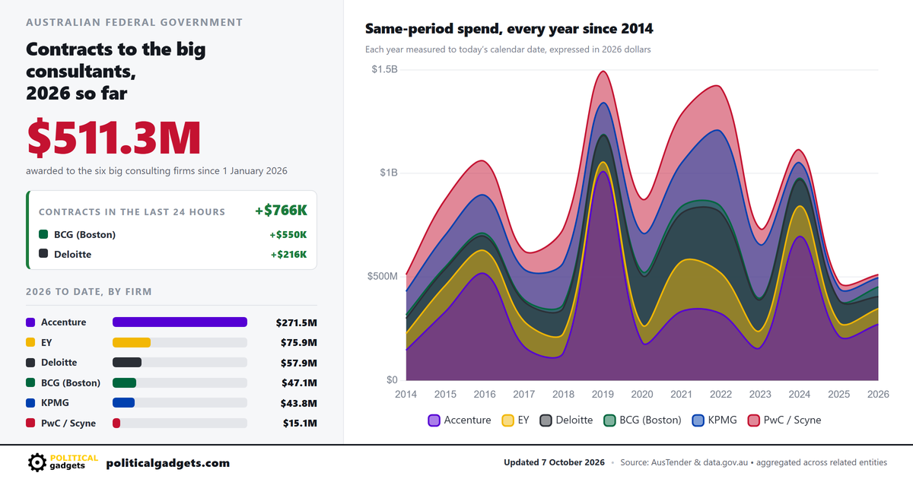Click the Political Gadgets gear logo icon
913x479 pixels.
coord(37,462)
